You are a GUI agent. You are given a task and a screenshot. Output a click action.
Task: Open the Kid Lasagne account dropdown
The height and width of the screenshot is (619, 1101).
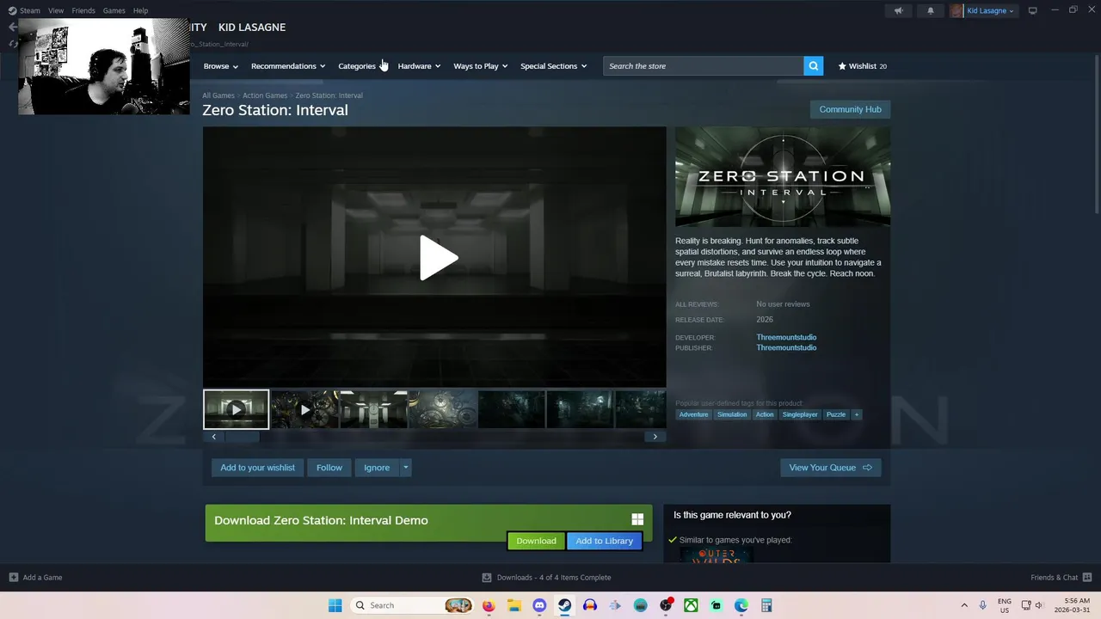click(990, 11)
